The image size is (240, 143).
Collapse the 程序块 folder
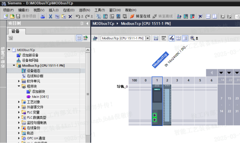[19, 86]
